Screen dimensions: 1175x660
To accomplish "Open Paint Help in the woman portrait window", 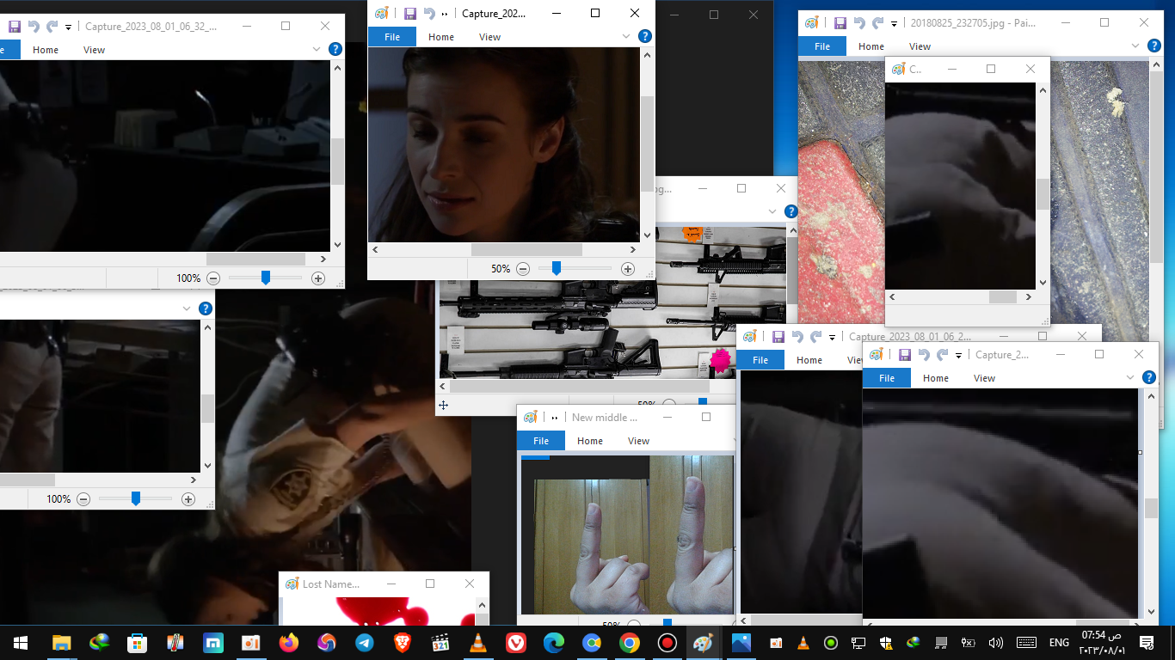I will tap(644, 36).
